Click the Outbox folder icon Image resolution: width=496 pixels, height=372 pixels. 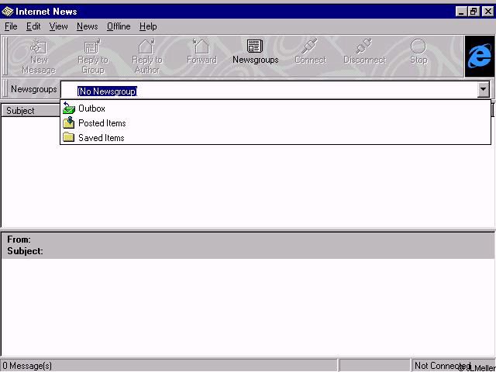tap(69, 108)
